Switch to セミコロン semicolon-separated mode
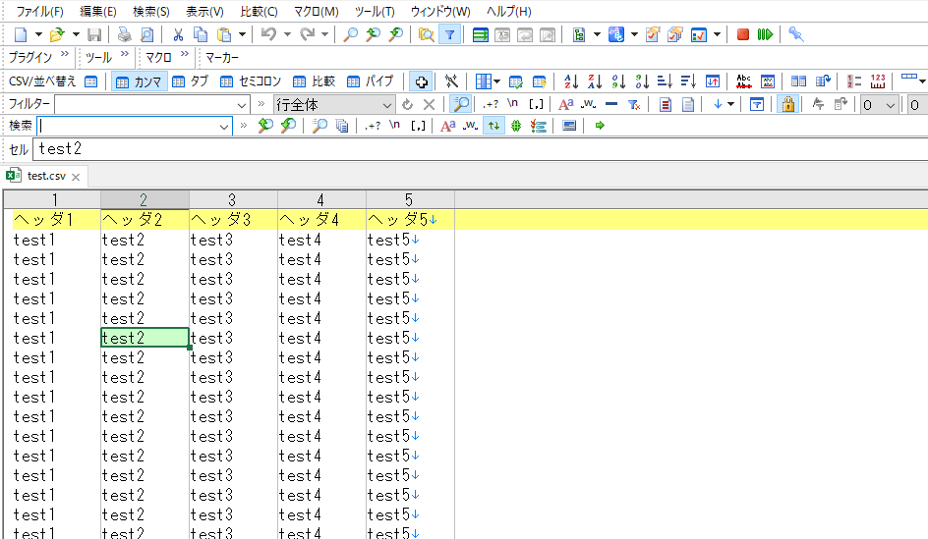The image size is (928, 539). (251, 81)
